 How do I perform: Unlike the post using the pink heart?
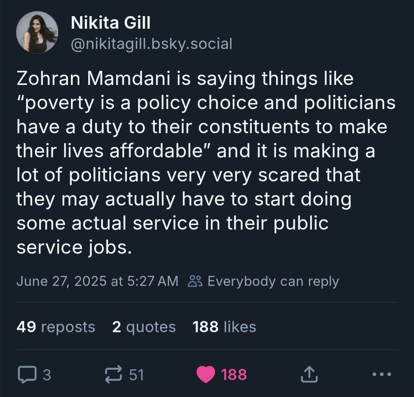(x=206, y=374)
